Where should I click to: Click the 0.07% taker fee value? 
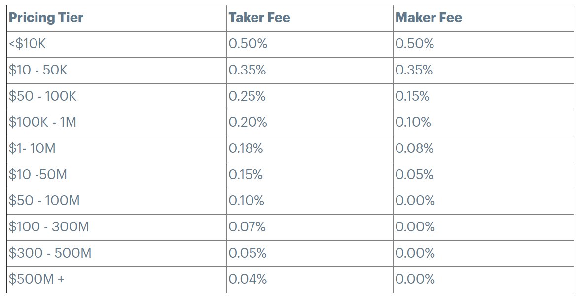[247, 227]
